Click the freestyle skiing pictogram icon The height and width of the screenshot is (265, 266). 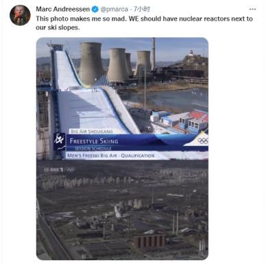pos(60,142)
